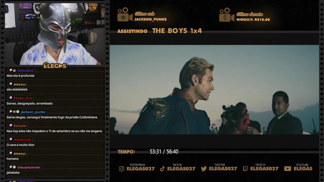Image resolution: width=324 pixels, height=182 pixels.
Task: Click the Twitch badge beside Kacau_lina
Action: 11,98
